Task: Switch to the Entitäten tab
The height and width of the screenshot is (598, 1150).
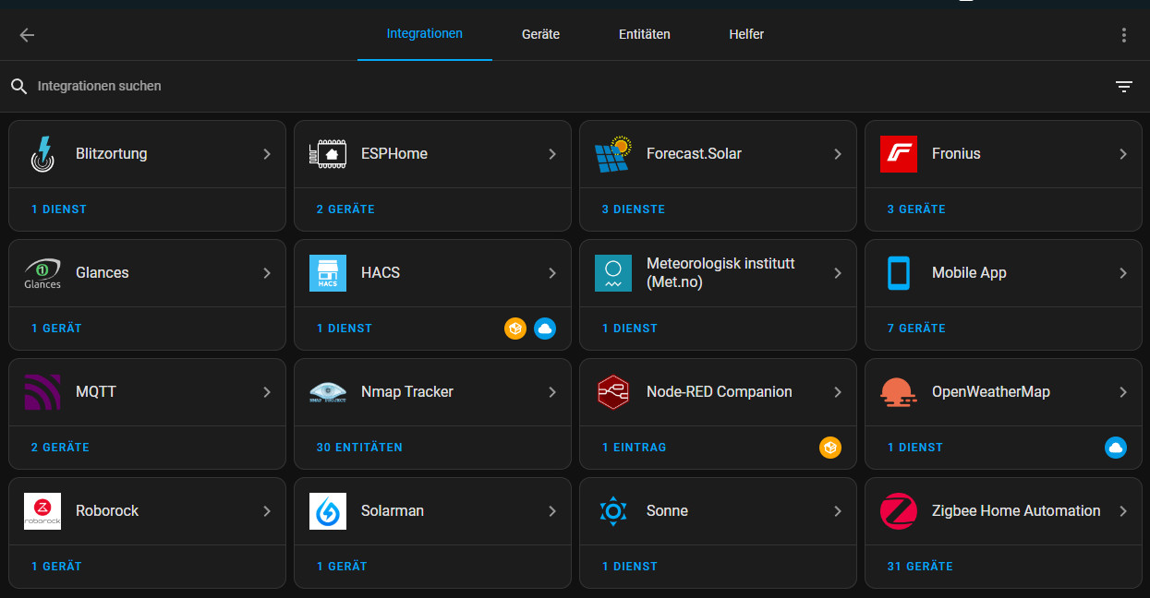Action: [x=645, y=34]
